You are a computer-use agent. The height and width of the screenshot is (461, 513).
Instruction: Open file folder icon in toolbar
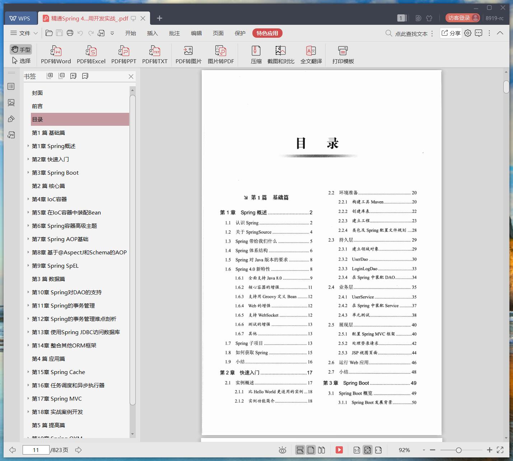[49, 33]
